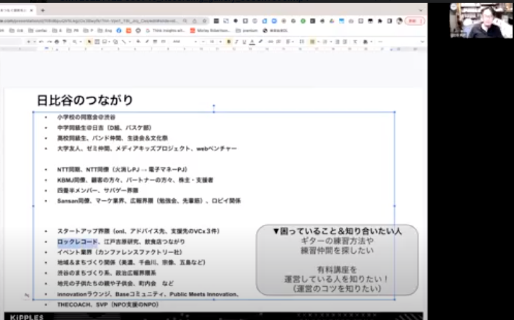Click the Undo arrow in toolbar

pos(40,42)
